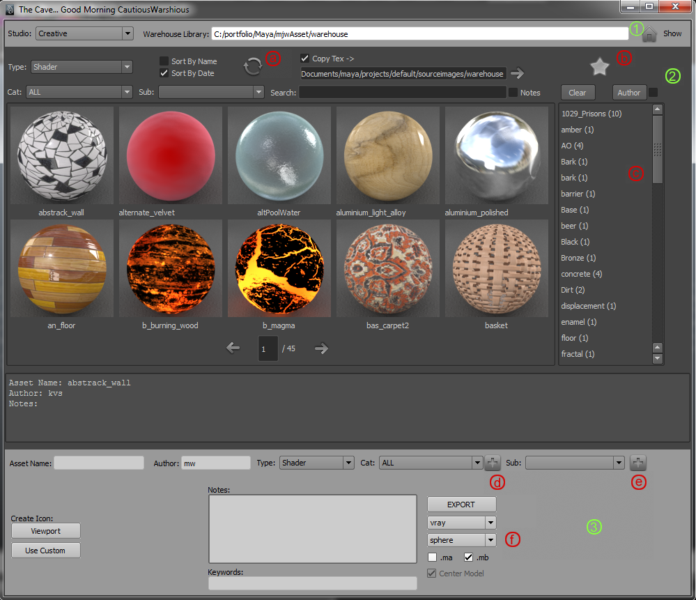Click the Viewport icon button
Image resolution: width=696 pixels, height=600 pixels.
point(46,531)
